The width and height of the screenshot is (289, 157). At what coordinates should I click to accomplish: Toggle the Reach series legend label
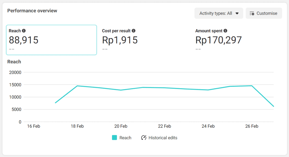point(125,138)
